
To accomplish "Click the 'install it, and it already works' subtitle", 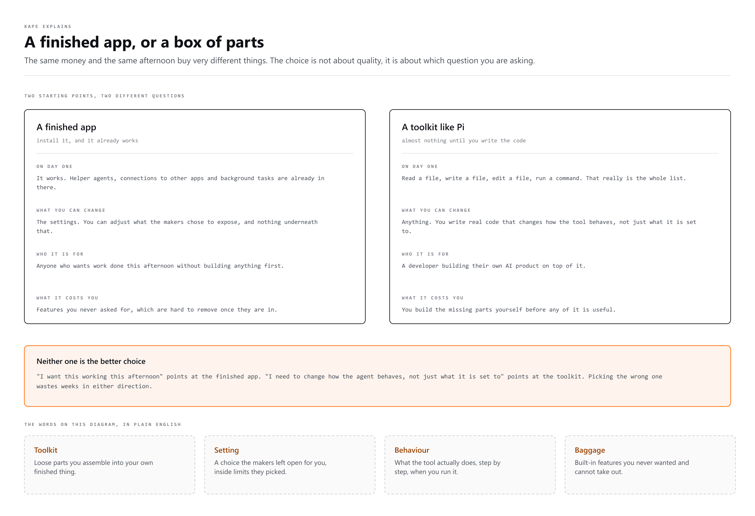I will click(87, 141).
